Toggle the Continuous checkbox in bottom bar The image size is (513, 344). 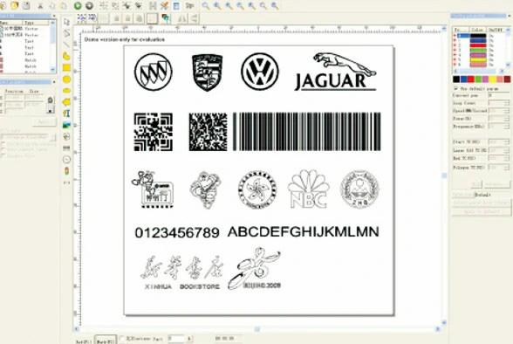[121, 339]
